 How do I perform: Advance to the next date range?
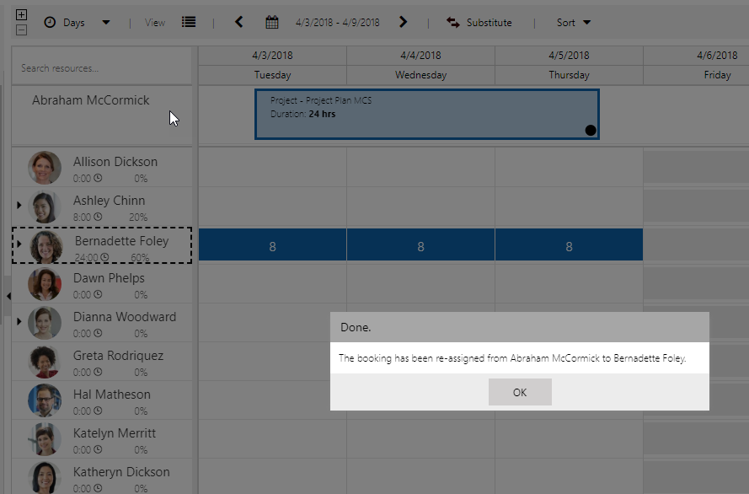404,22
